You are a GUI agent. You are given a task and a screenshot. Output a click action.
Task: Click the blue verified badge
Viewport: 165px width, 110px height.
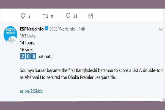46,28
